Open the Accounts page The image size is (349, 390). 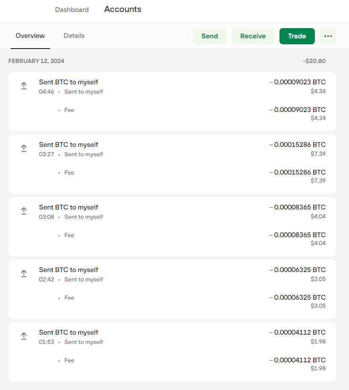click(122, 9)
